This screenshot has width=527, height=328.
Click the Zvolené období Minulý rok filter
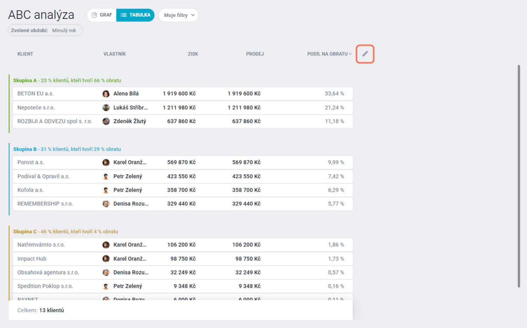pyautogui.click(x=45, y=31)
